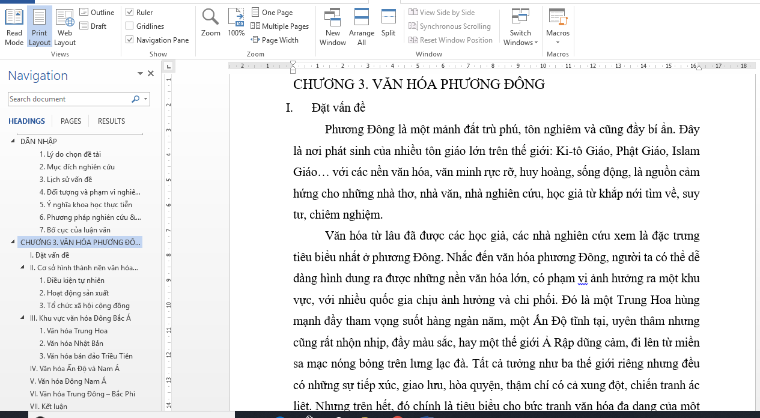
Task: Split the document window
Action: tap(388, 23)
